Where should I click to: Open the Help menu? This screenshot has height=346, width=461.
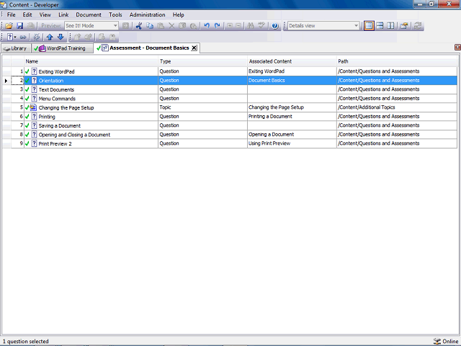point(178,14)
